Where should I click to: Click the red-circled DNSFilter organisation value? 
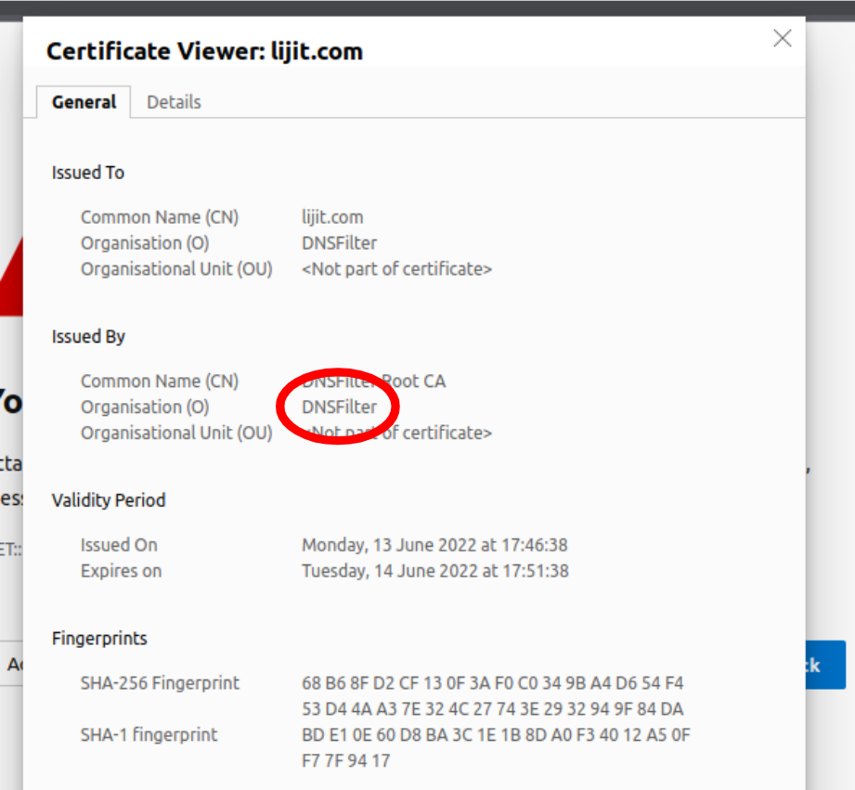[339, 407]
